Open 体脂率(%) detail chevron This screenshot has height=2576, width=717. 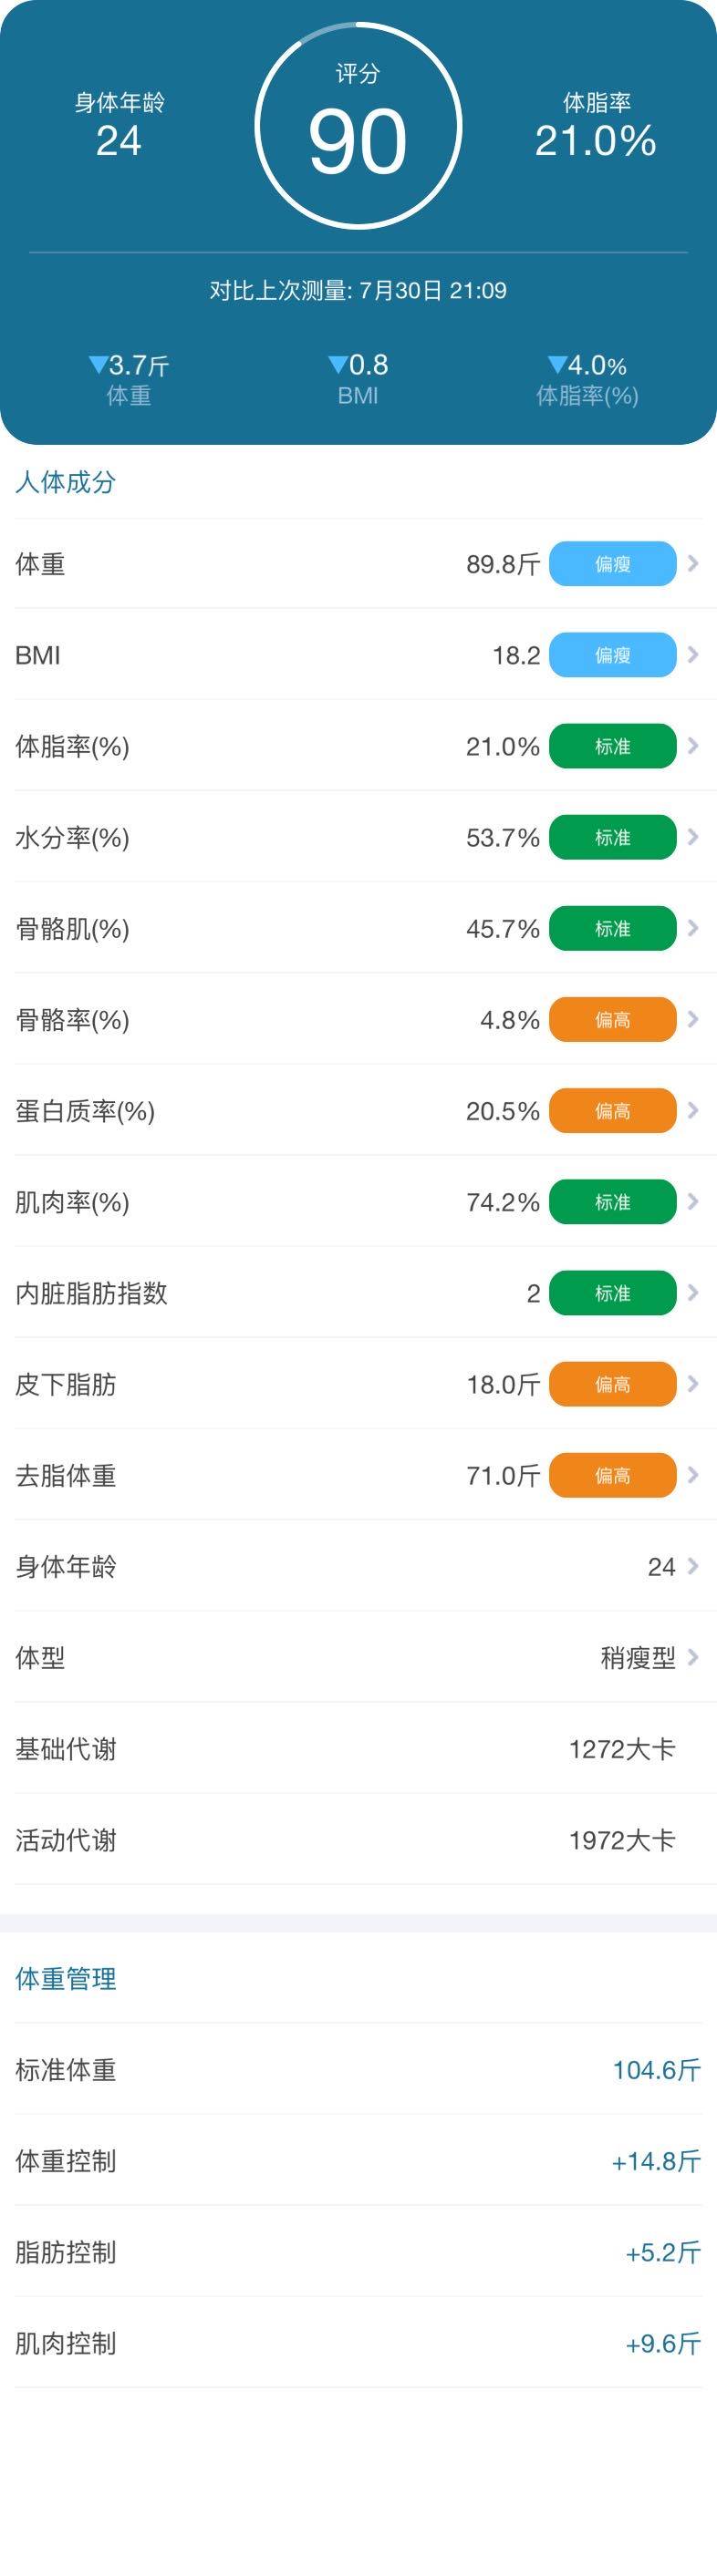693,746
